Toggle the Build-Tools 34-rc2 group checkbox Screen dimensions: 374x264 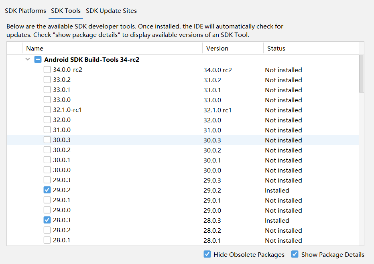click(38, 59)
